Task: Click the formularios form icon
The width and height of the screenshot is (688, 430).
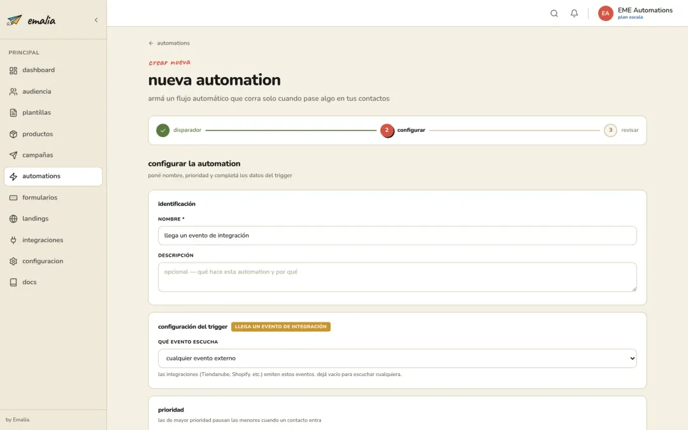Action: point(13,198)
